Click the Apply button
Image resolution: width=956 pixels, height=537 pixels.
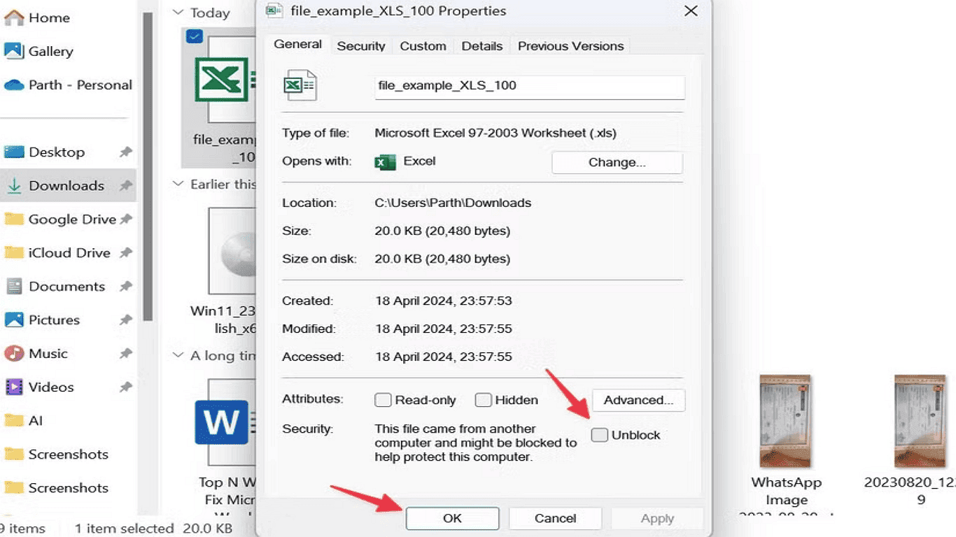pyautogui.click(x=657, y=518)
